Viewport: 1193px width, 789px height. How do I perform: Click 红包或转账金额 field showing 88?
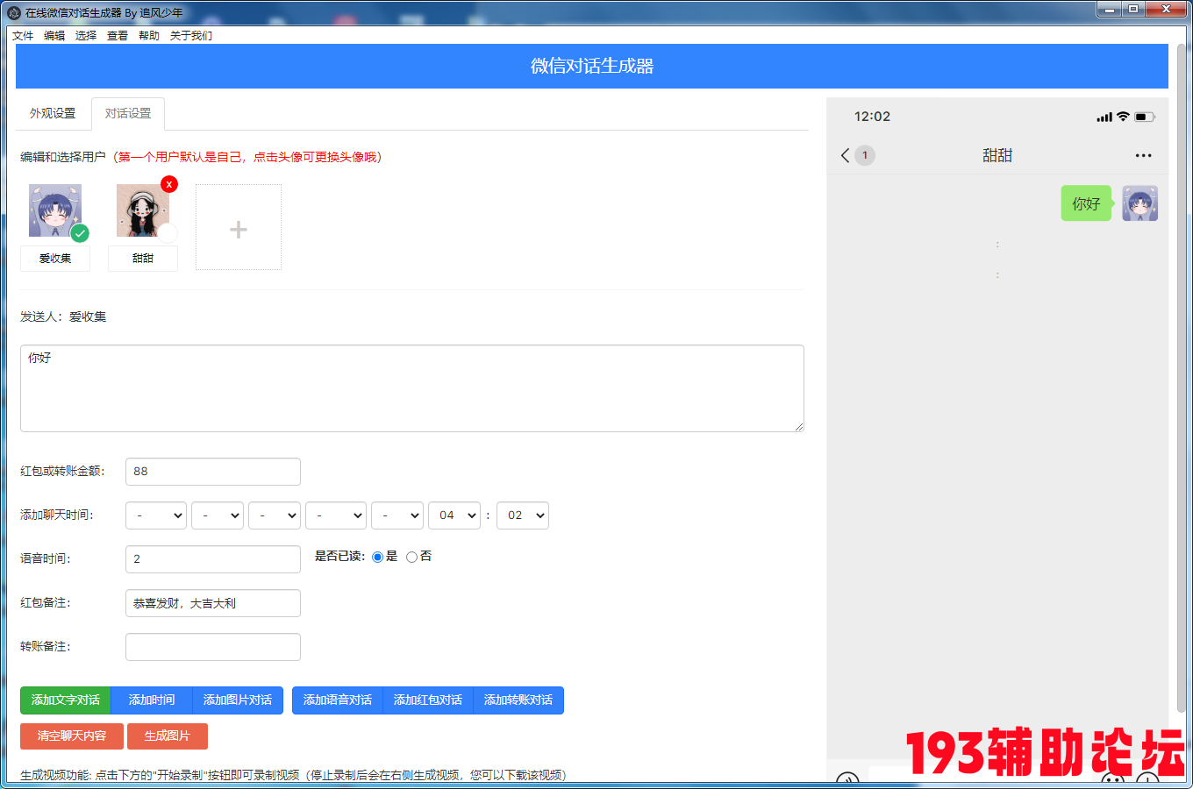point(213,472)
